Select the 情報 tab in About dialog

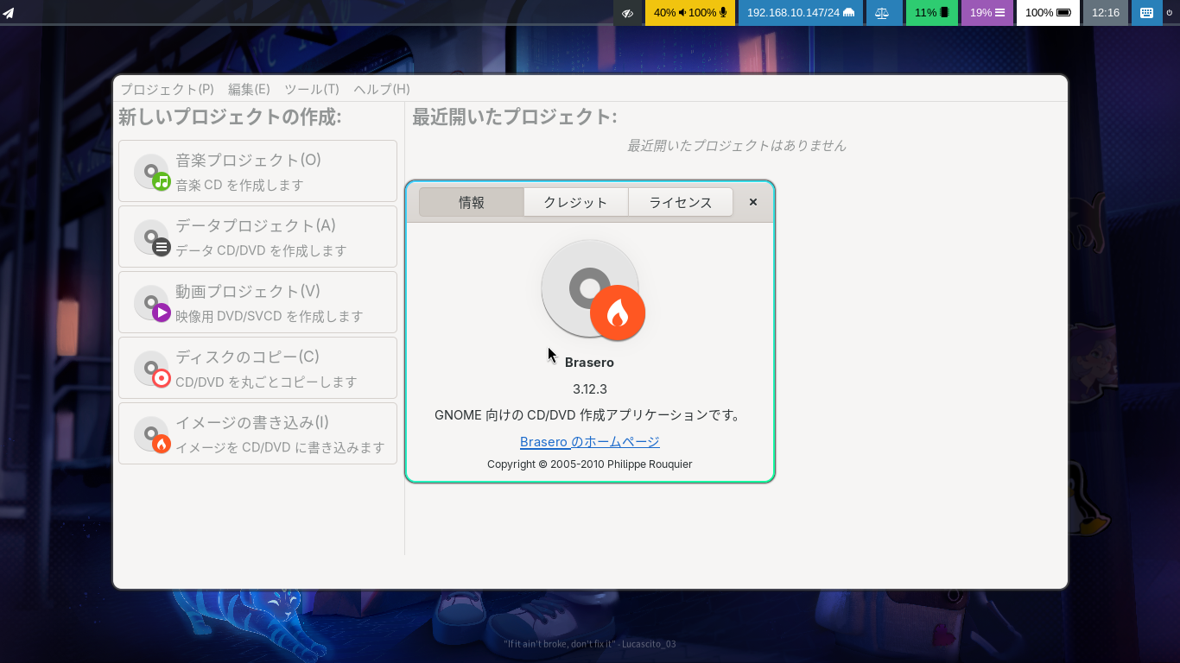click(x=472, y=202)
